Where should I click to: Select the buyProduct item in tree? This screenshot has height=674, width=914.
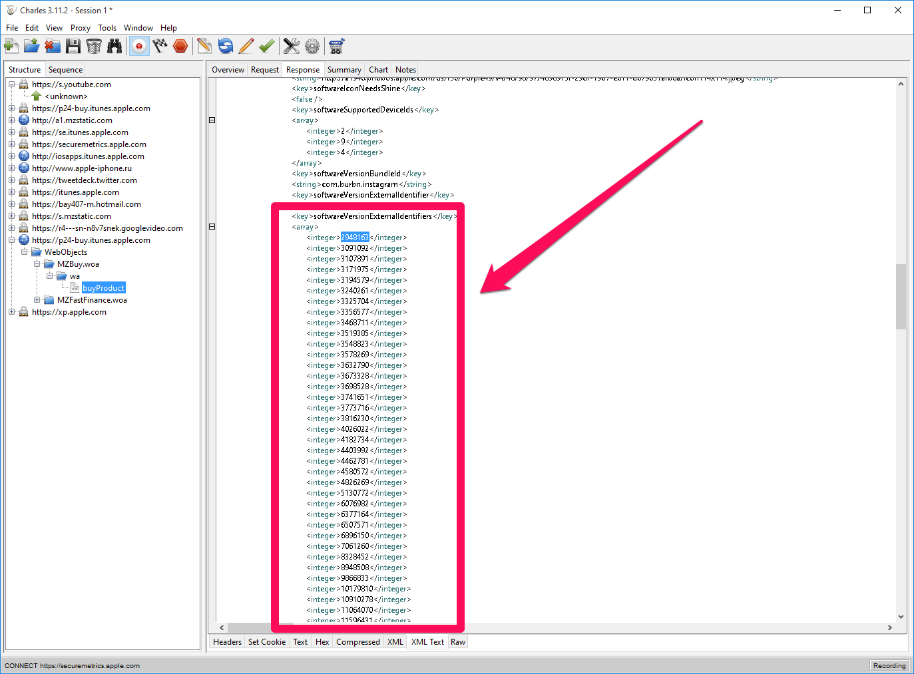pyautogui.click(x=103, y=288)
